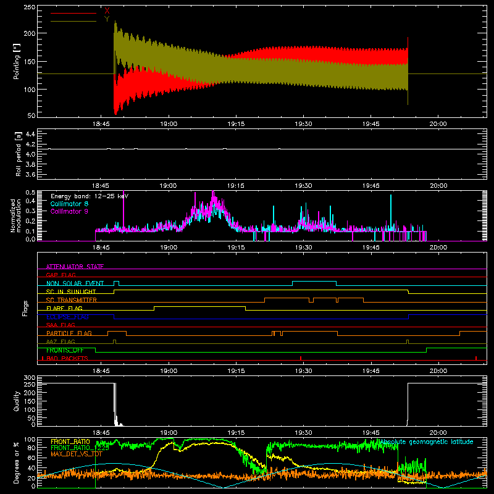Click the 50 tick on the Pointing axis
This screenshot has height=494, width=494.
pos(31,115)
